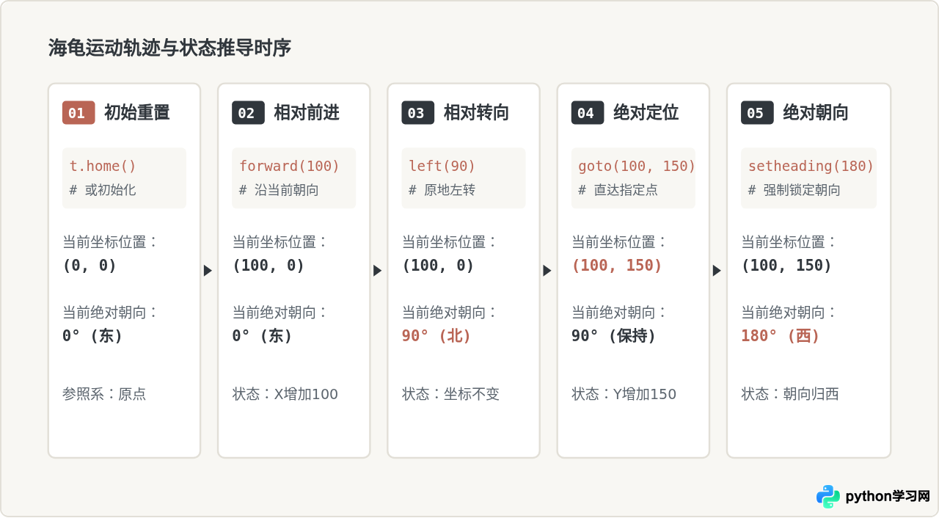
Task: Click the comment # 直达指定点
Action: click(x=618, y=190)
